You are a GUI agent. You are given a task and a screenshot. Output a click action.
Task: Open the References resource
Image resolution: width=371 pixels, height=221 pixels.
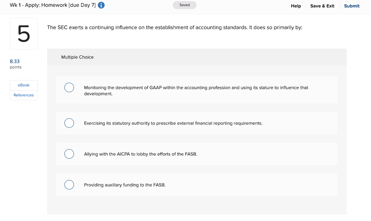[x=24, y=95]
